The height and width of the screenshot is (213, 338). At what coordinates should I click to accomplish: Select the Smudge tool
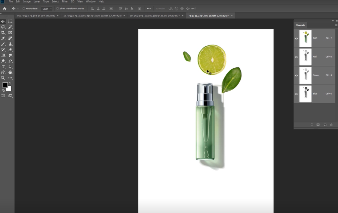(x=10, y=55)
